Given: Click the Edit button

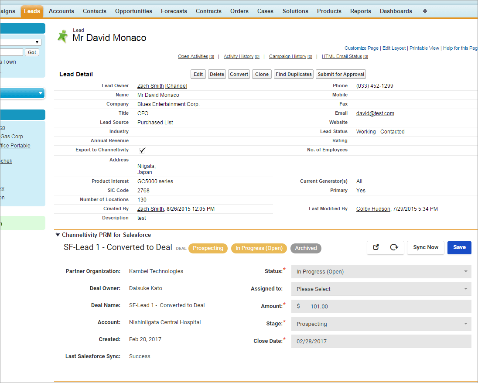Looking at the screenshot, I should coord(198,74).
